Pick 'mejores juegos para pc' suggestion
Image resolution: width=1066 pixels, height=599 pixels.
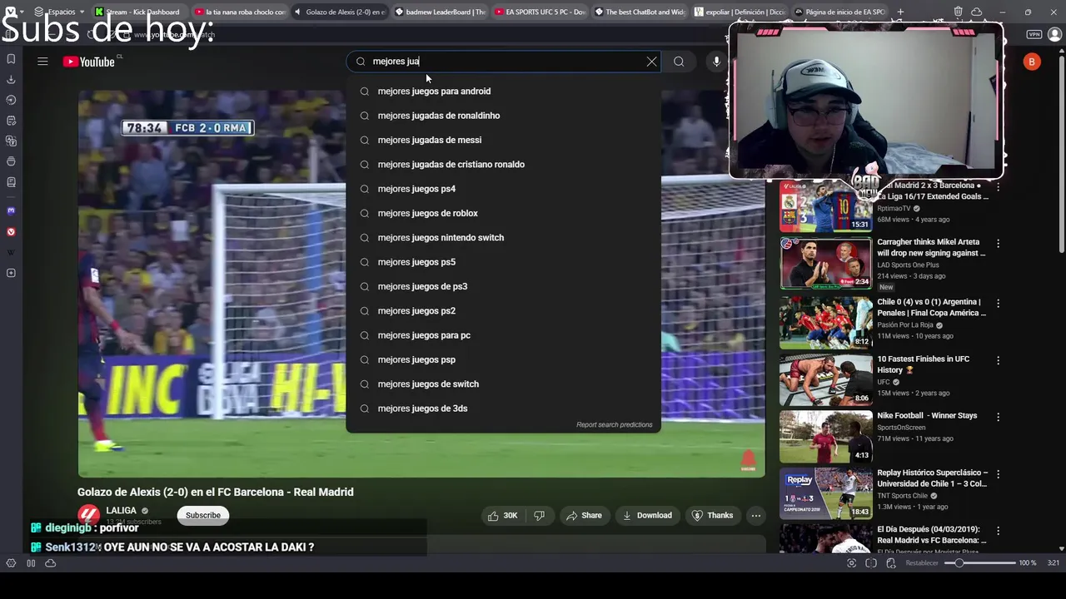(x=503, y=335)
